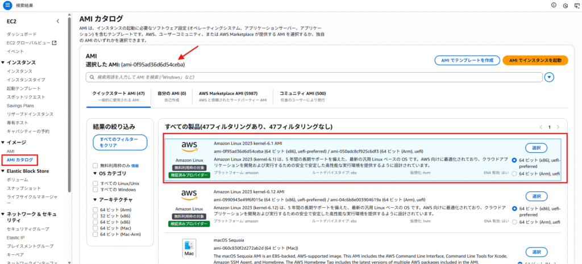Open イベント in the sidebar
This screenshot has width=582, height=264.
tap(15, 51)
